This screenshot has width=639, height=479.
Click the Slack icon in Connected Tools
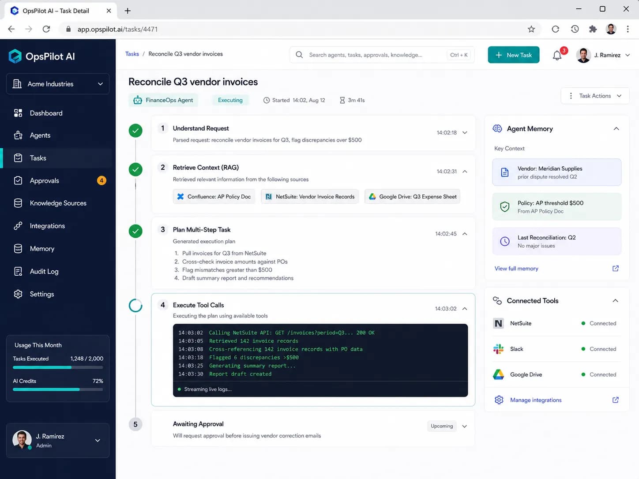[498, 349]
